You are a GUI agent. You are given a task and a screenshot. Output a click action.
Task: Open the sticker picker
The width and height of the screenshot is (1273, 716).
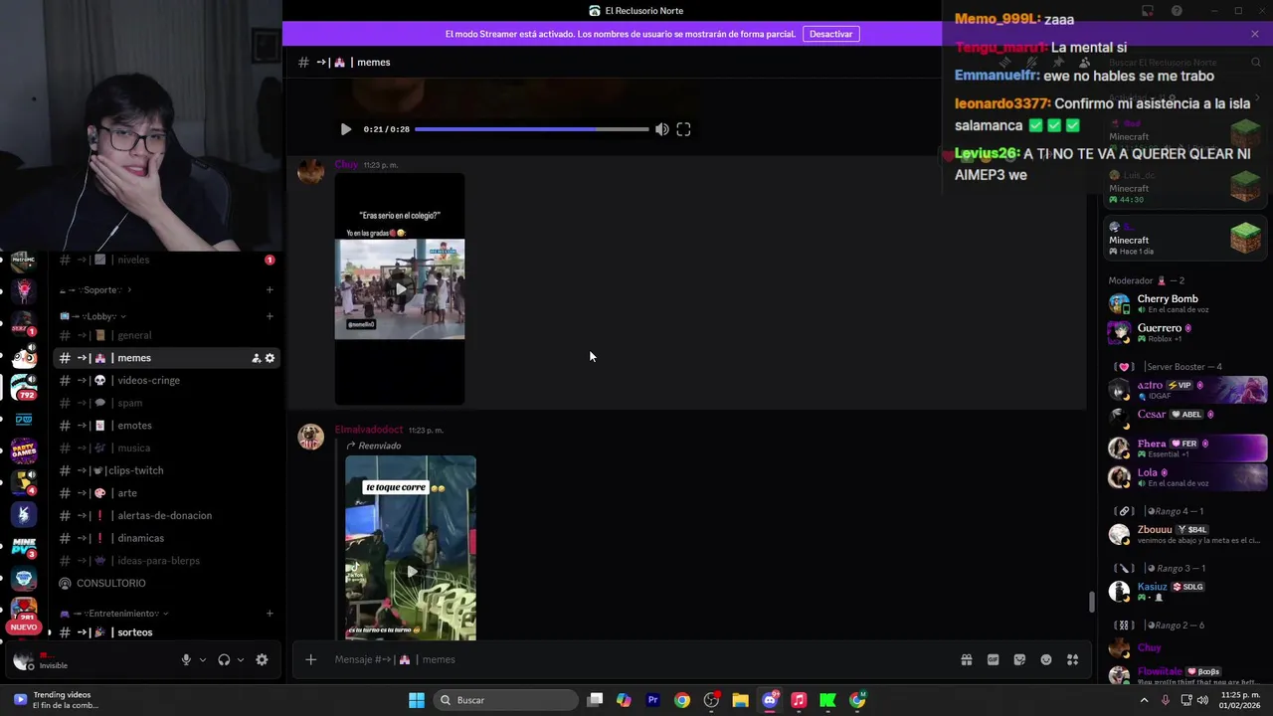pos(1019,659)
